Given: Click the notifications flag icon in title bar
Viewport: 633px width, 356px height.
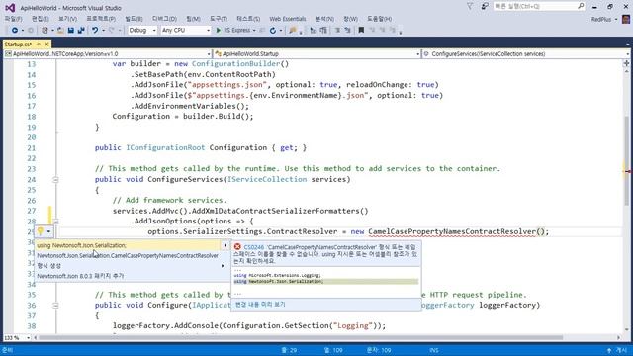Looking at the screenshot, I should [470, 7].
